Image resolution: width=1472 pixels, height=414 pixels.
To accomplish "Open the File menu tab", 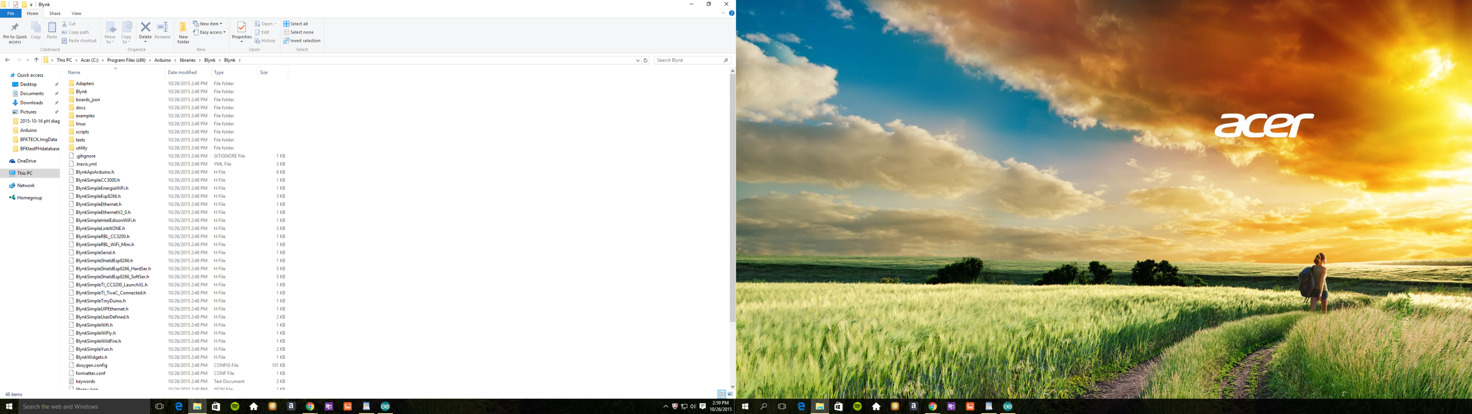I will (11, 13).
